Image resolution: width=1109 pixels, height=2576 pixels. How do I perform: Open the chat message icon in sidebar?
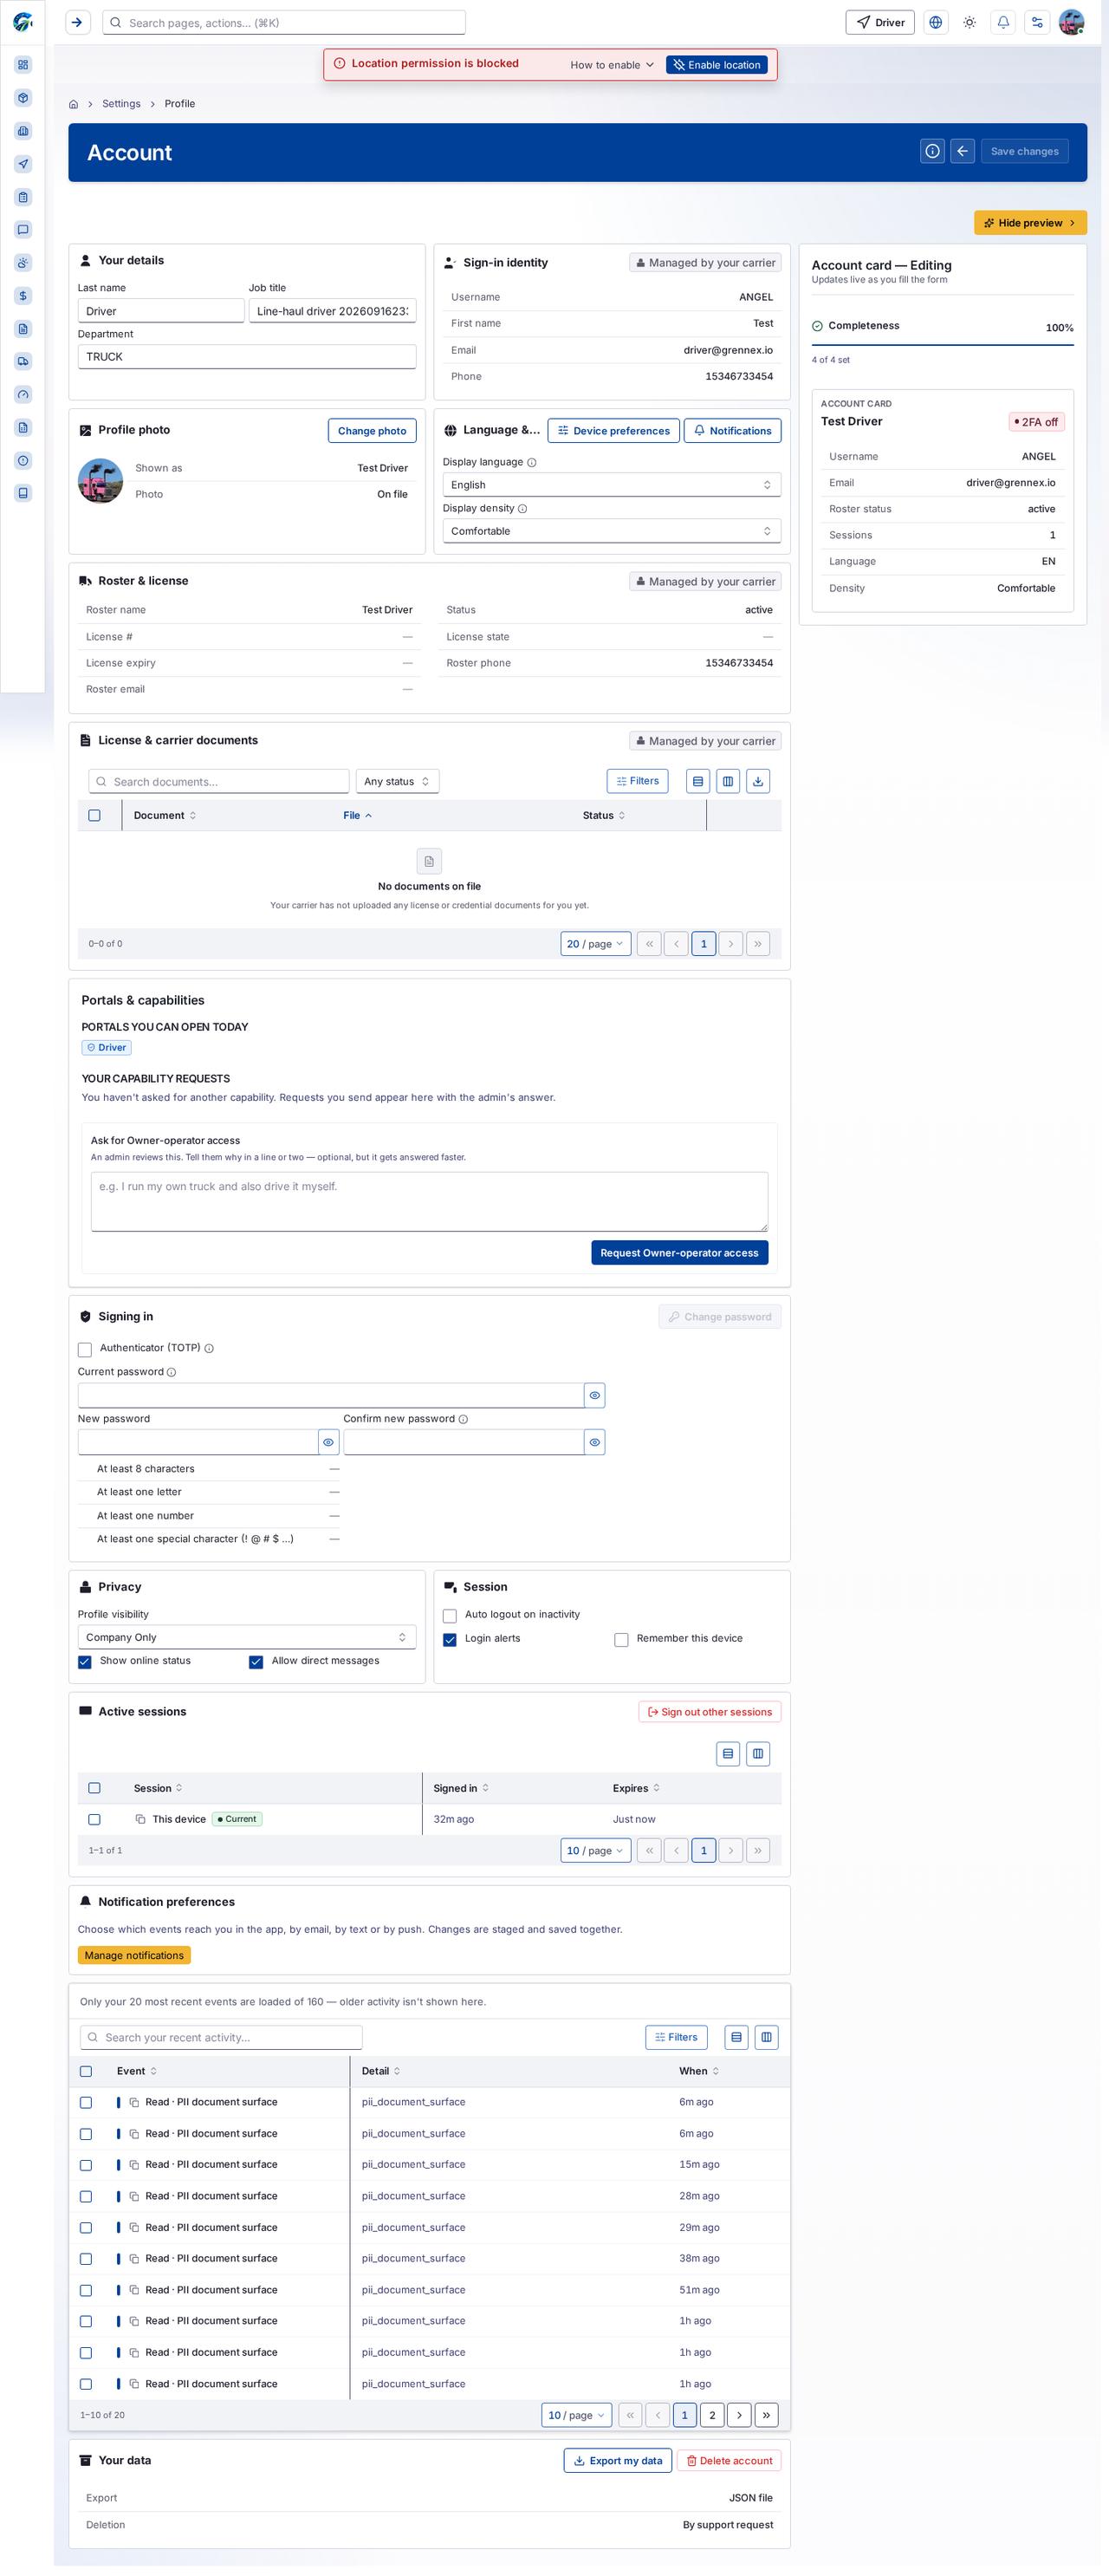[23, 230]
